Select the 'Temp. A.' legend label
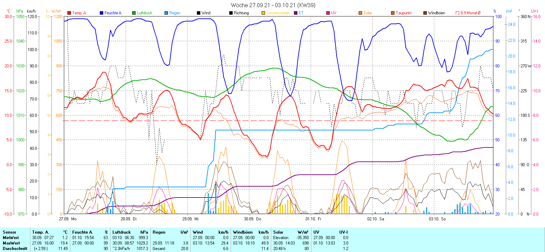Image resolution: width=545 pixels, height=252 pixels. click(79, 13)
